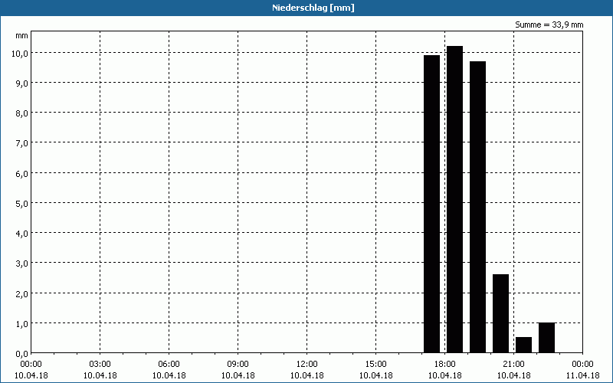Click the 03:00 x-axis time label
The height and width of the screenshot is (383, 613).
click(100, 365)
